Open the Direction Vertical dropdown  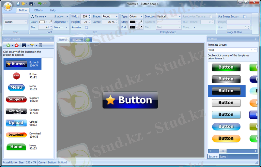pyautogui.click(x=180, y=16)
